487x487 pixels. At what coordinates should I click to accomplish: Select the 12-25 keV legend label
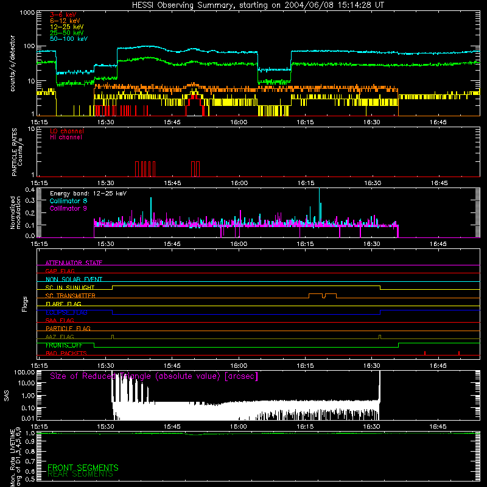[67, 27]
